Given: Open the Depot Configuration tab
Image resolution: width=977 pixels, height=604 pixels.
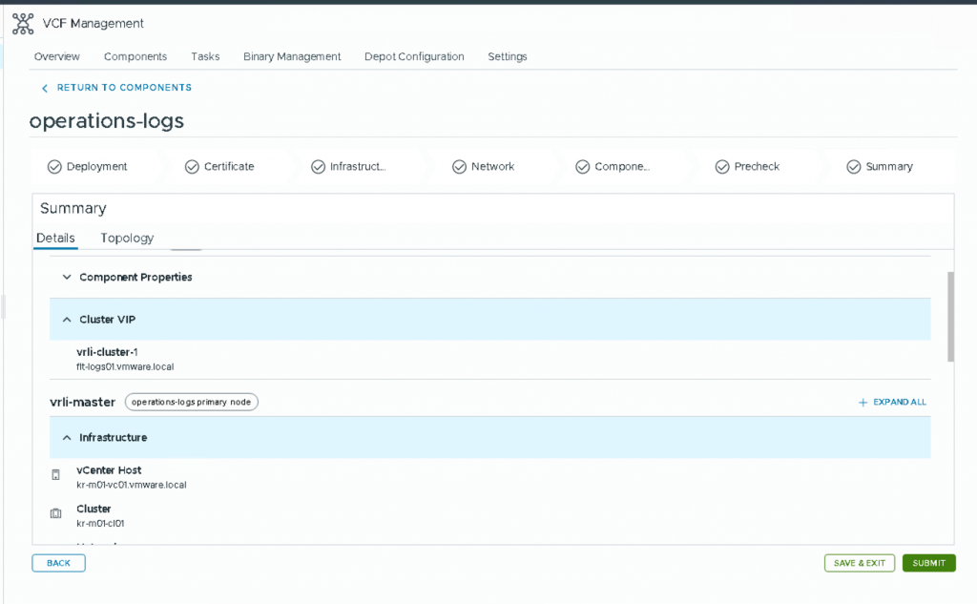Looking at the screenshot, I should tap(414, 57).
